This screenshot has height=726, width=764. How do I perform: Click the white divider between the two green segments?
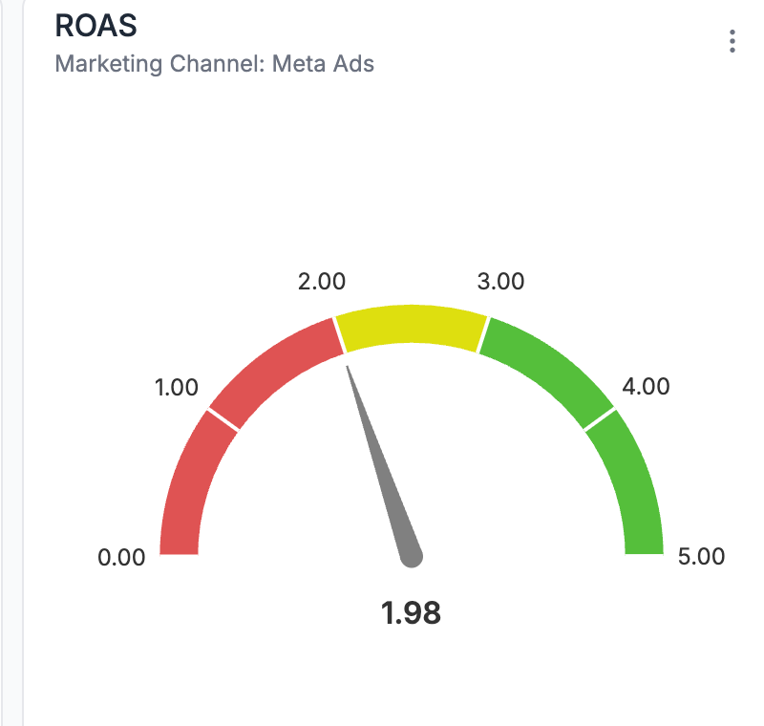[x=599, y=419]
